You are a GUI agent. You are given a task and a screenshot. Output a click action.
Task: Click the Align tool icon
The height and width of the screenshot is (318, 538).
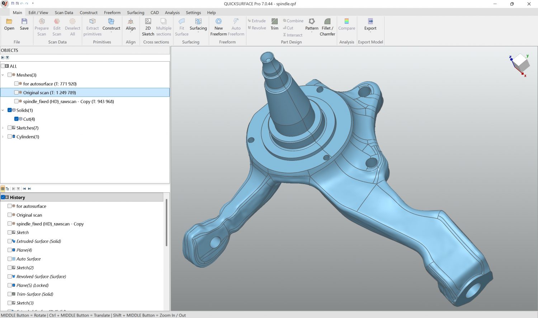131,22
